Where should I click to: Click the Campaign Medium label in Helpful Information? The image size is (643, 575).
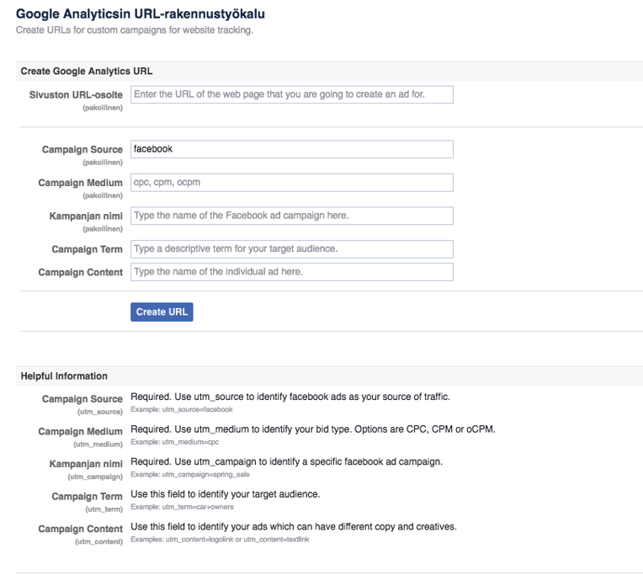pos(81,431)
